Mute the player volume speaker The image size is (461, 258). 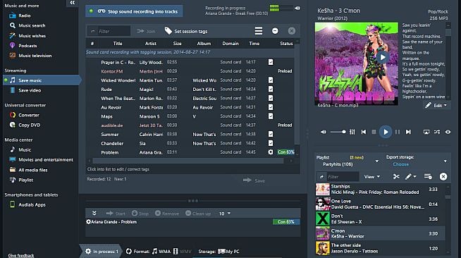coord(323,132)
